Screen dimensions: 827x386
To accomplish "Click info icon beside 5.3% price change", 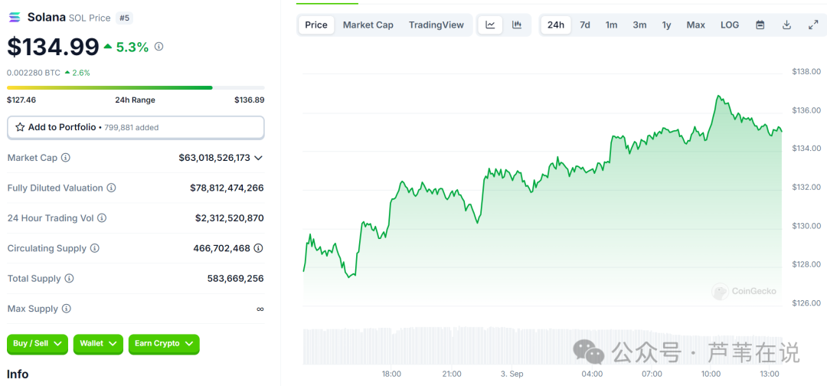I will click(x=159, y=47).
